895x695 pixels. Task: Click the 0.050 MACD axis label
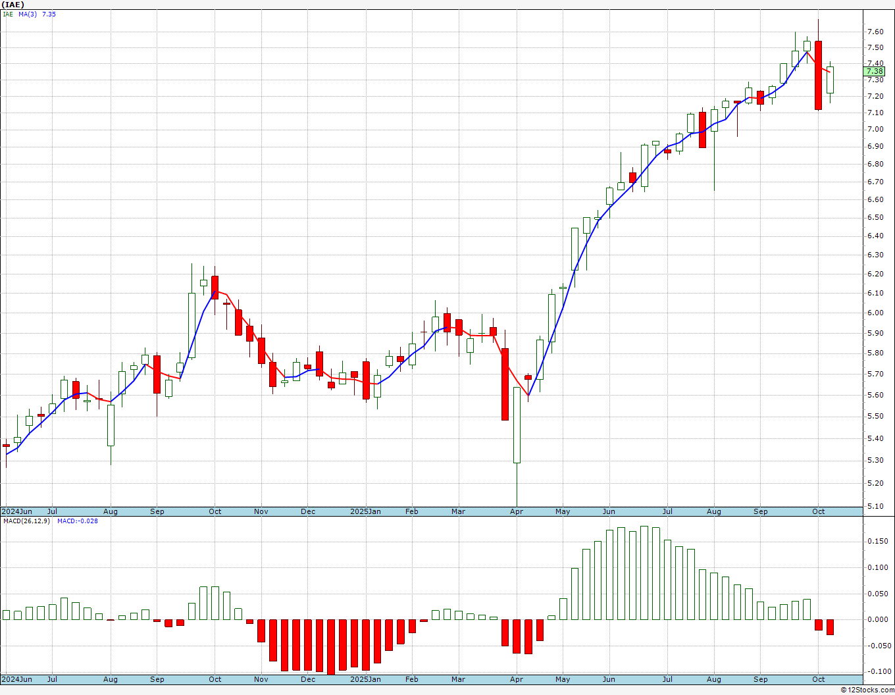pos(877,594)
